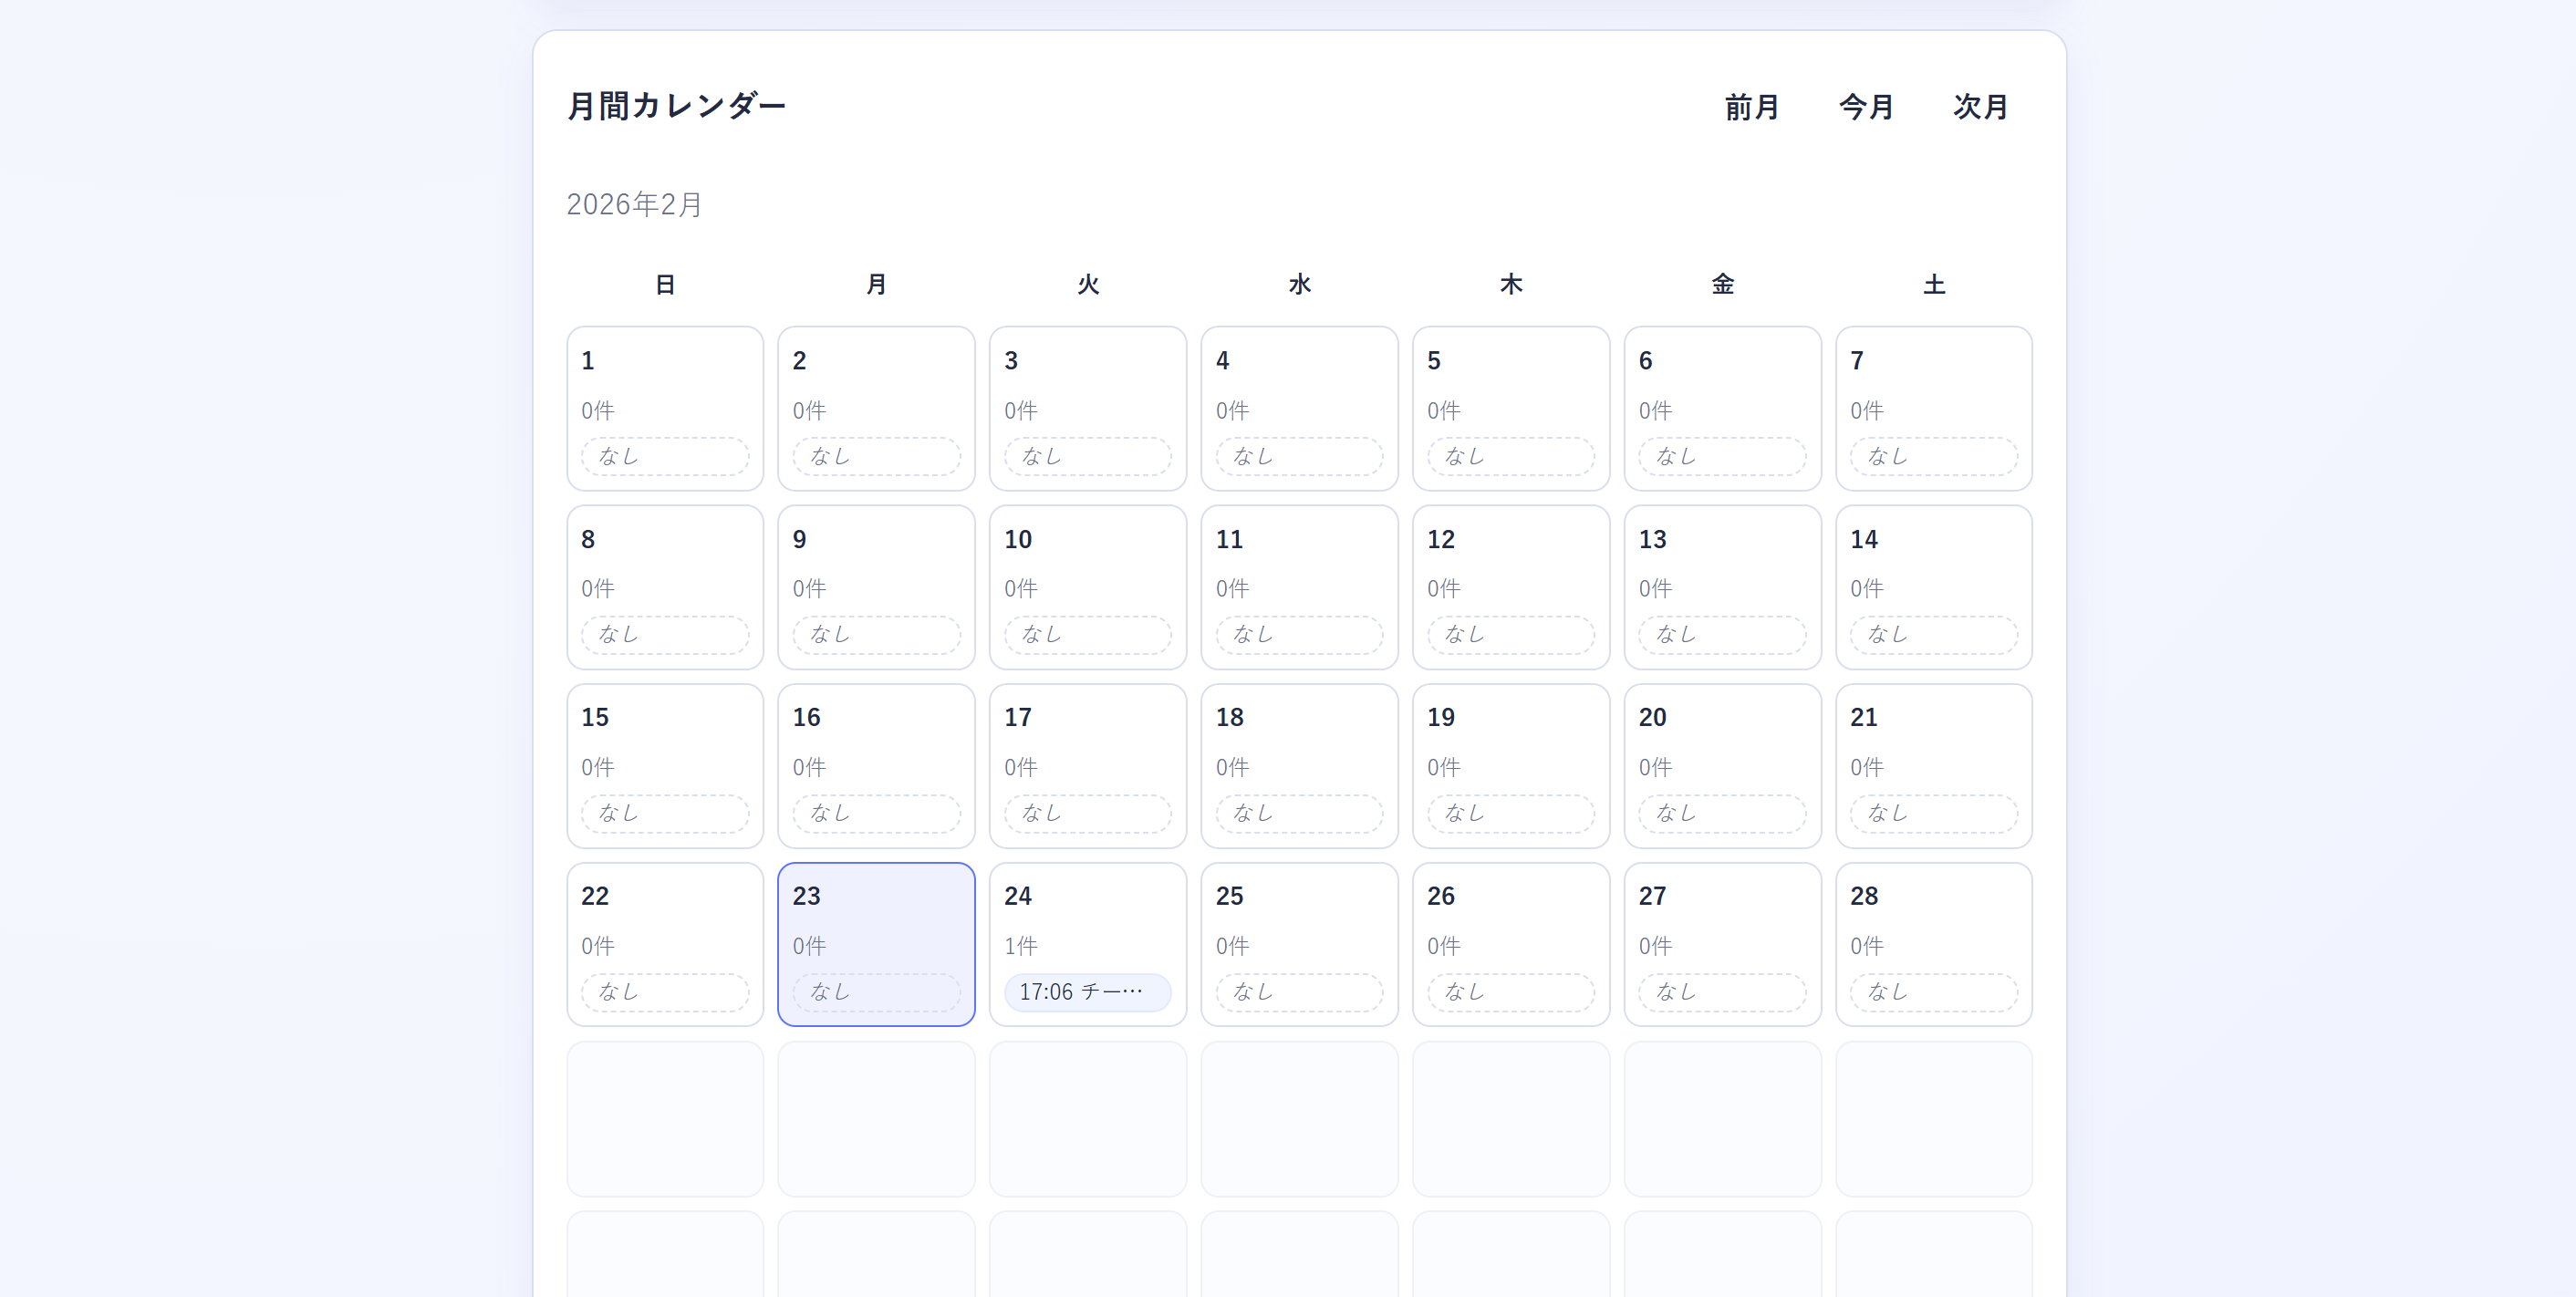Screen dimensions: 2576x1297
Task: Click the なし pill under day 22
Action: tap(665, 992)
